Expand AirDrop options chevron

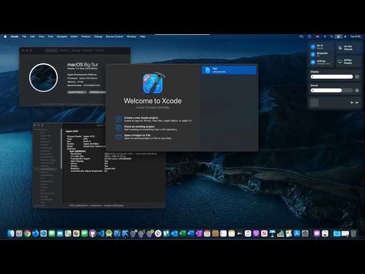331,62
